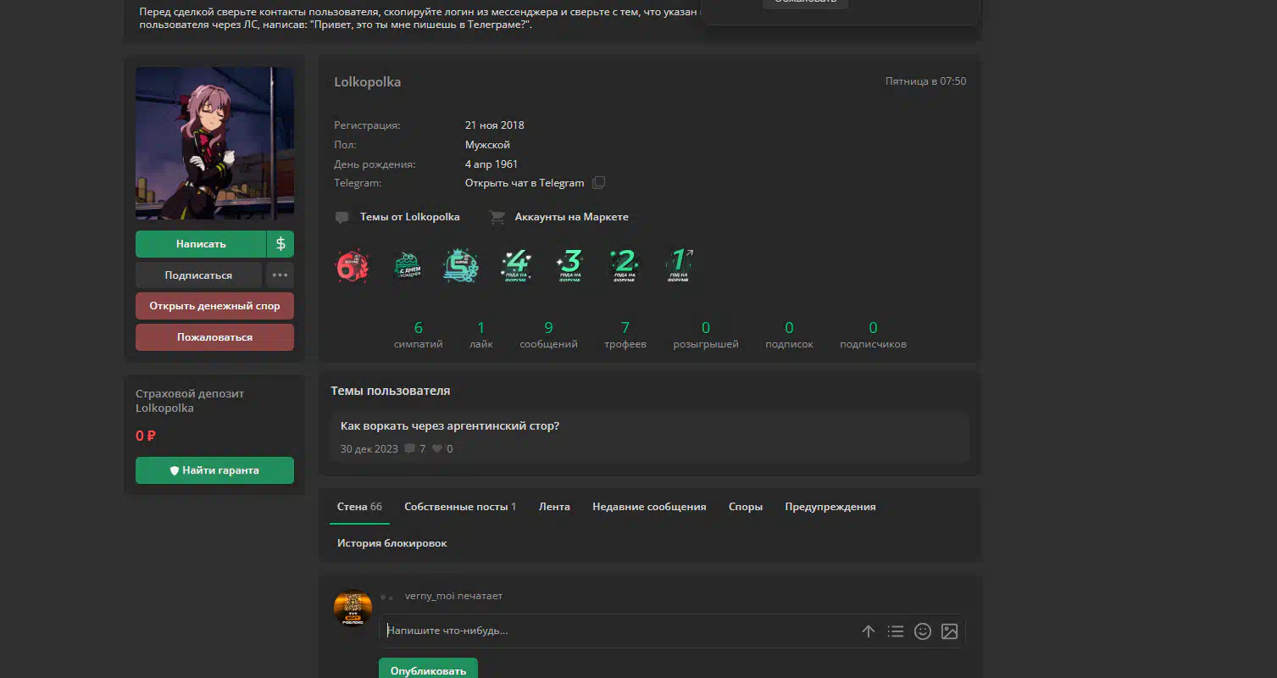
Task: Open the Открыть чат в Telegram link
Action: [x=525, y=183]
